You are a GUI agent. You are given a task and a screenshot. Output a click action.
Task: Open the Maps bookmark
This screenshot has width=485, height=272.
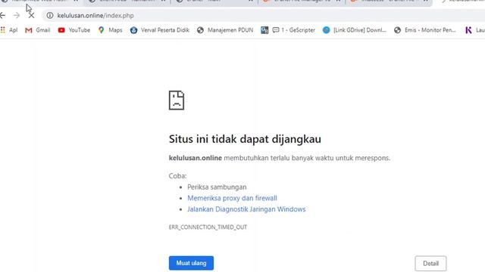coord(110,30)
